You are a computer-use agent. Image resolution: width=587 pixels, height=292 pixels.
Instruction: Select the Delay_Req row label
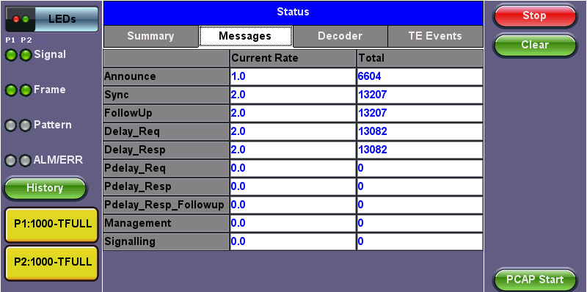[167, 132]
